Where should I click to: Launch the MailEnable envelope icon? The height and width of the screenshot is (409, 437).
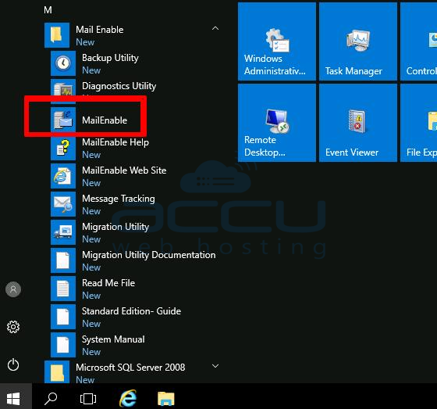pyautogui.click(x=63, y=120)
